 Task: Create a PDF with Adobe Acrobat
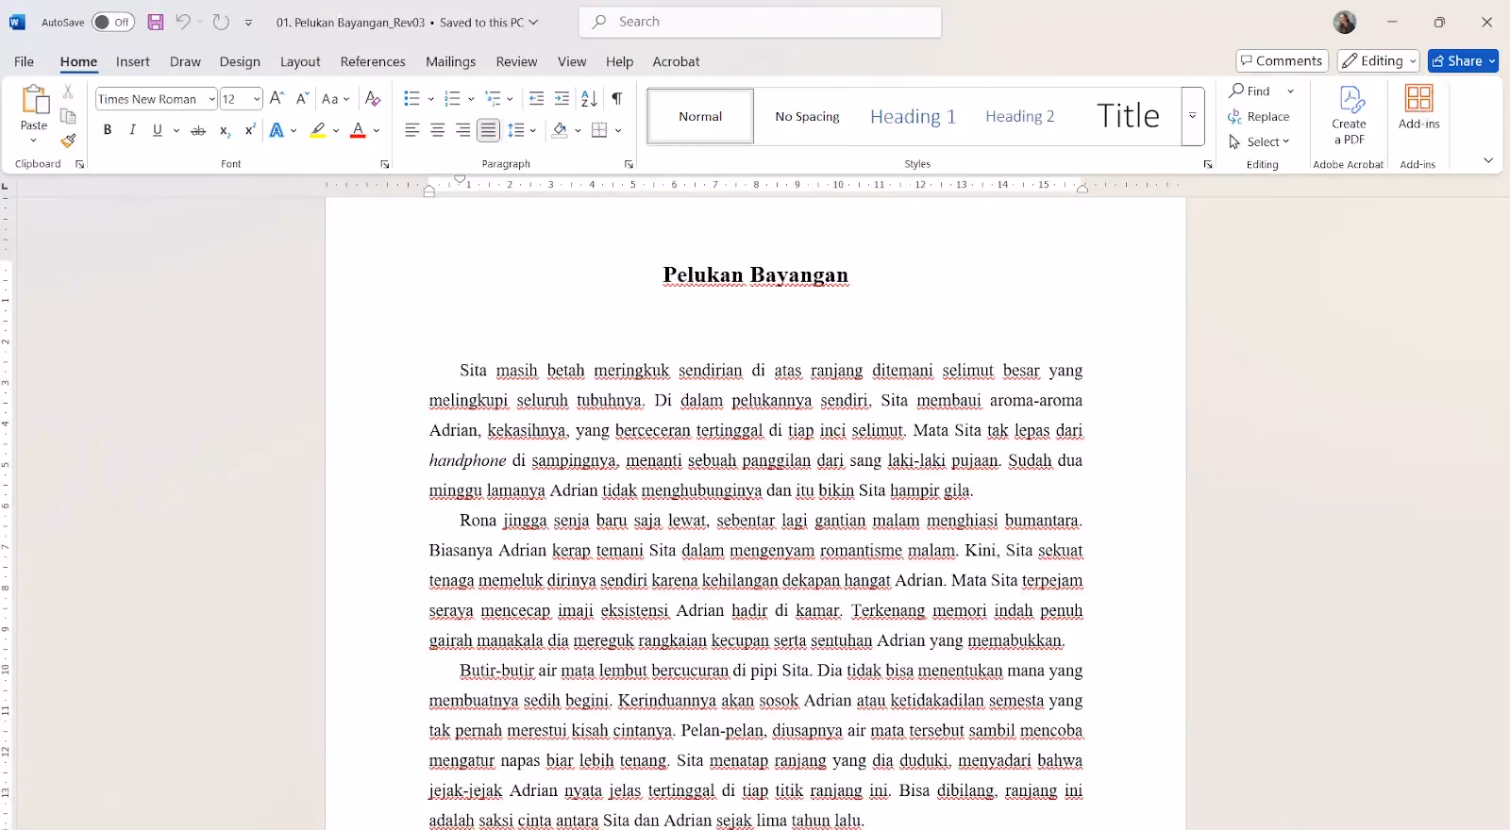point(1350,116)
